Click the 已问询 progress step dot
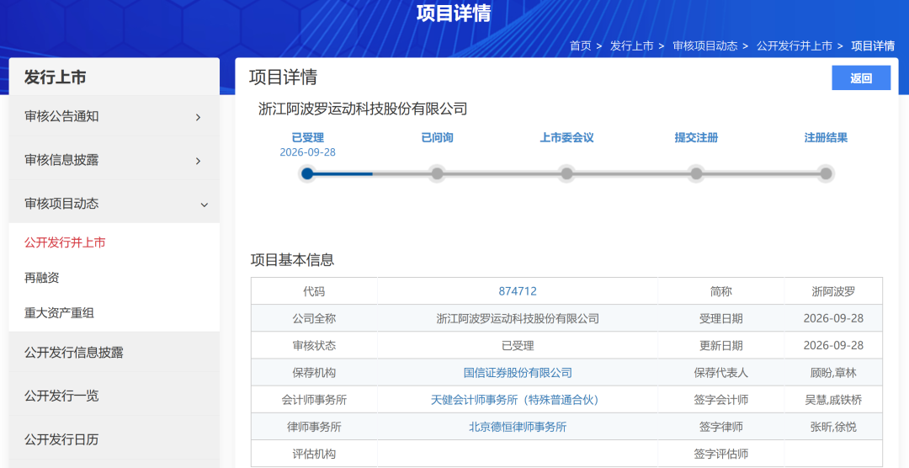 437,173
